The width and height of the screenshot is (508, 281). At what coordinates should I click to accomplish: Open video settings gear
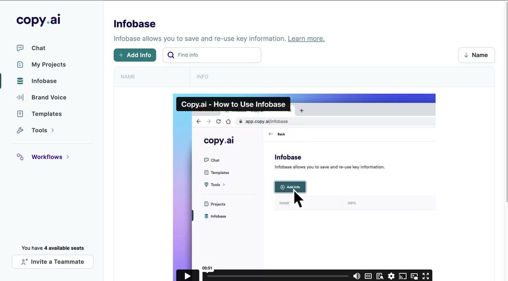[x=391, y=276]
